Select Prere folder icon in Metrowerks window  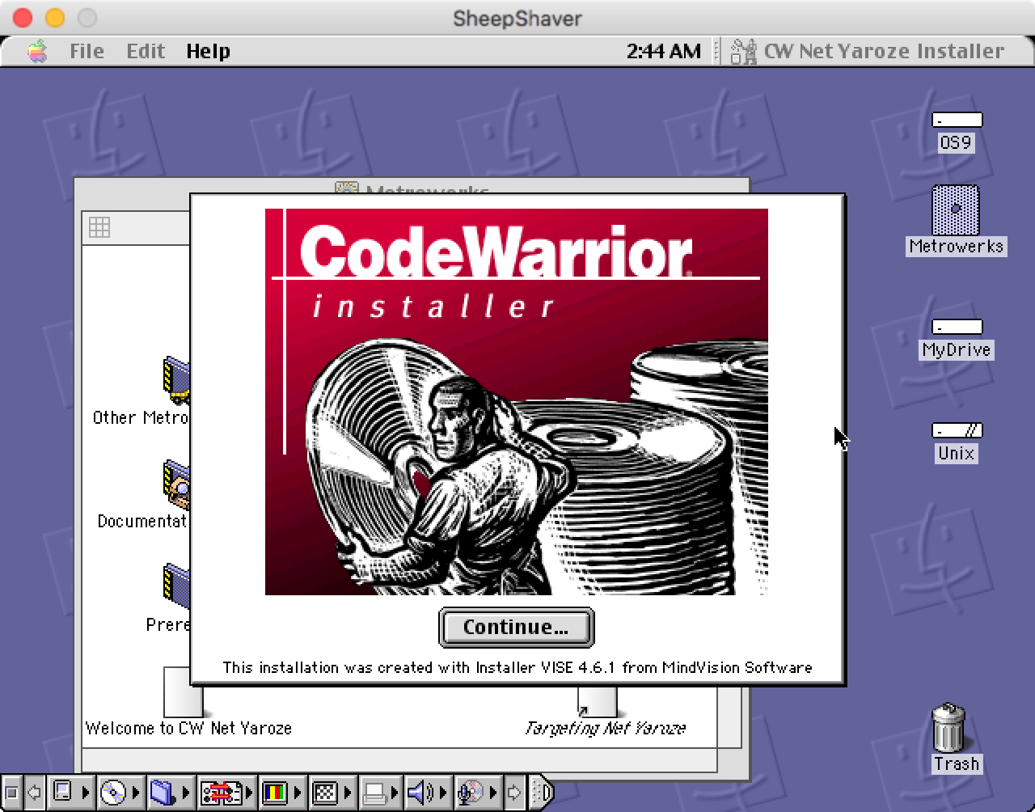(x=176, y=586)
